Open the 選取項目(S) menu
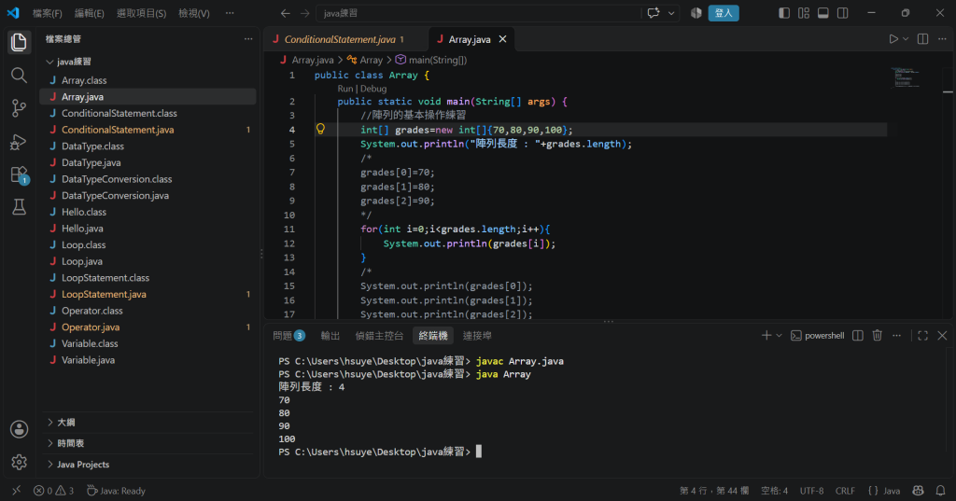Screen dimensions: 956x501 [142, 13]
